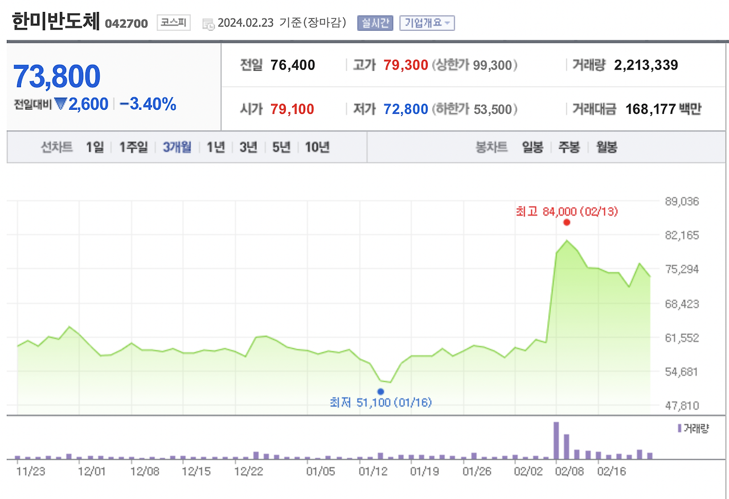
Task: Click the x-axis date 02/02
Action: (x=529, y=471)
